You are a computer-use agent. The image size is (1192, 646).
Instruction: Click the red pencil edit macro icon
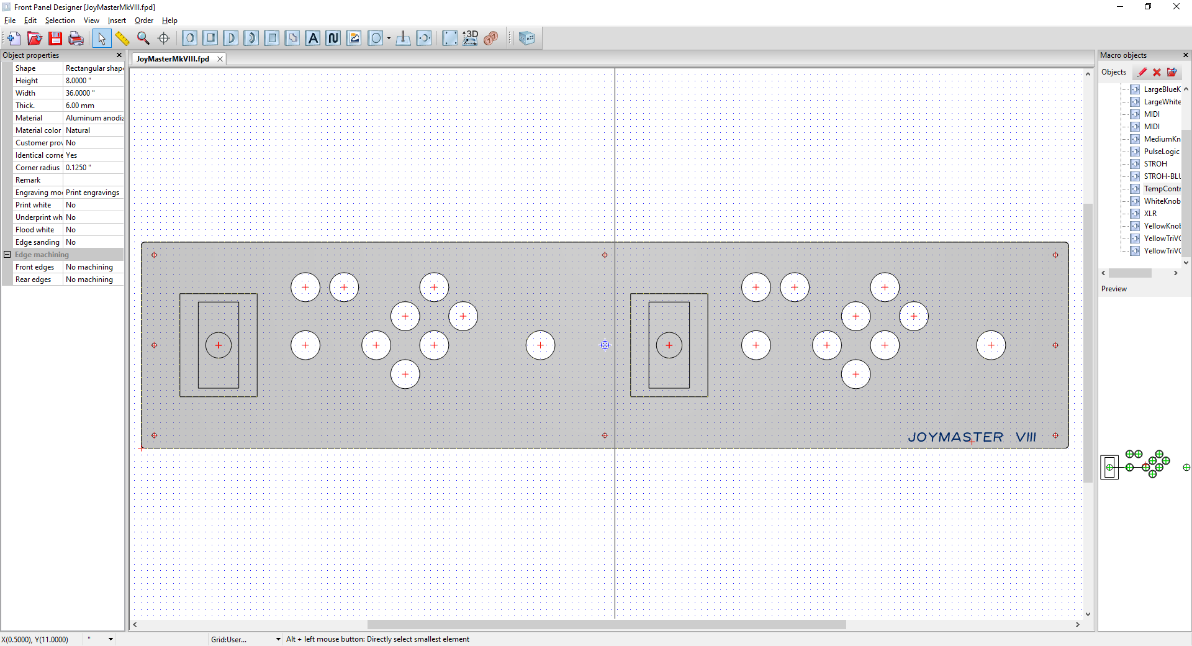coord(1142,72)
